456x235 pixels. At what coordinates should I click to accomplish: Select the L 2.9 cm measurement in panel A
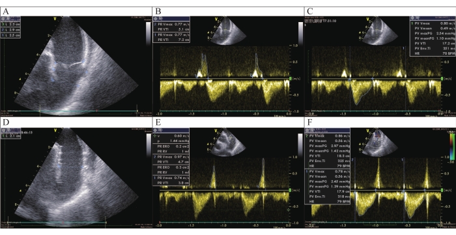11,30
